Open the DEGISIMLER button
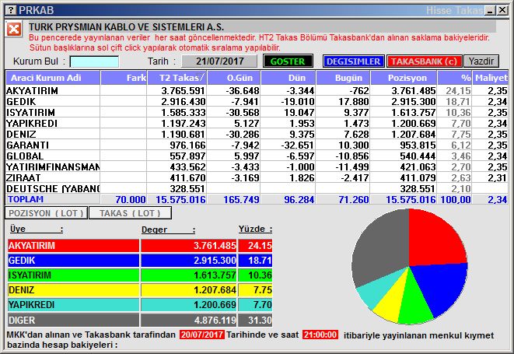 (x=353, y=61)
